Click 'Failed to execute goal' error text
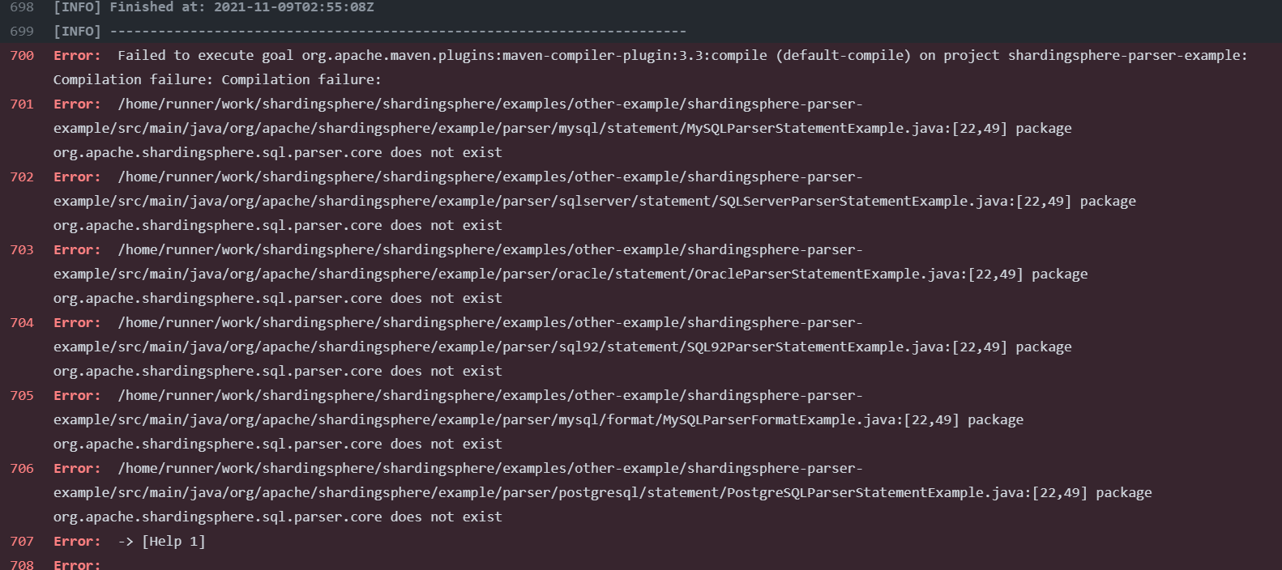 click(x=206, y=56)
